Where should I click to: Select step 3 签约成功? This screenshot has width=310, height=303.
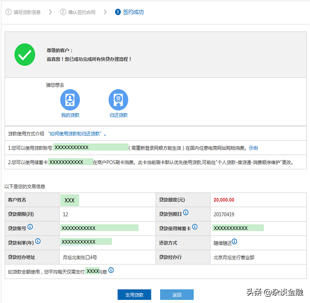click(129, 12)
